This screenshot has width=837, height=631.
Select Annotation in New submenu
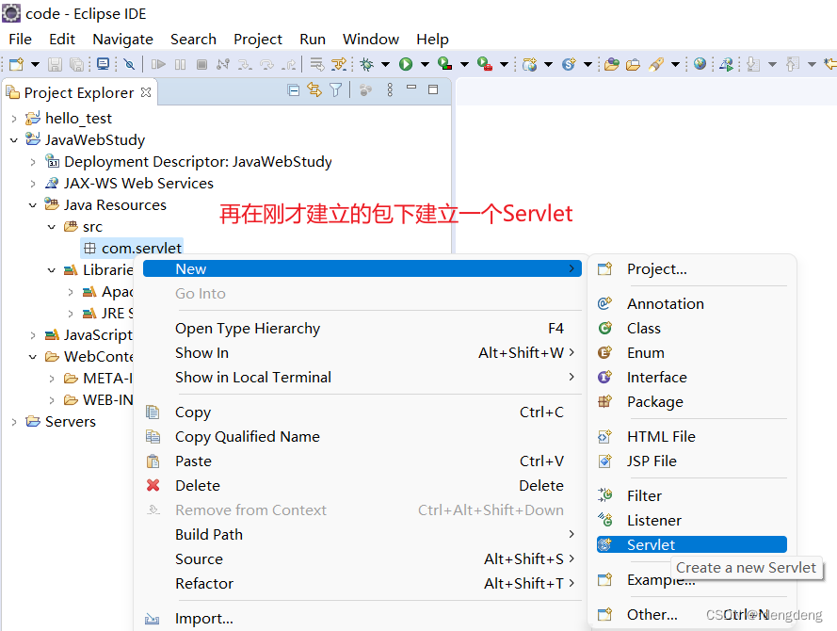(x=692, y=304)
